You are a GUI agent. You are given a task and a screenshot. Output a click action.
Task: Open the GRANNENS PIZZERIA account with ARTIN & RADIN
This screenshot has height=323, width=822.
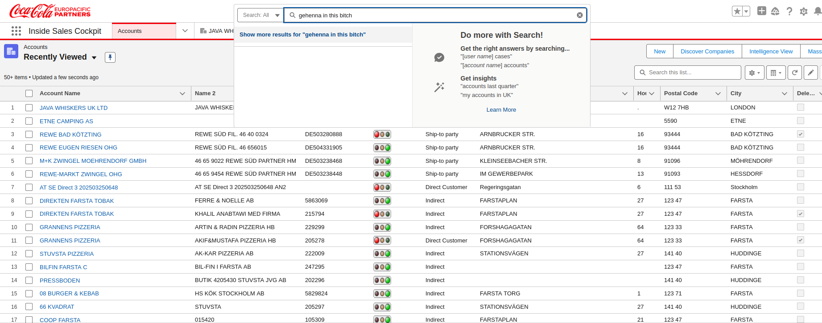point(70,227)
